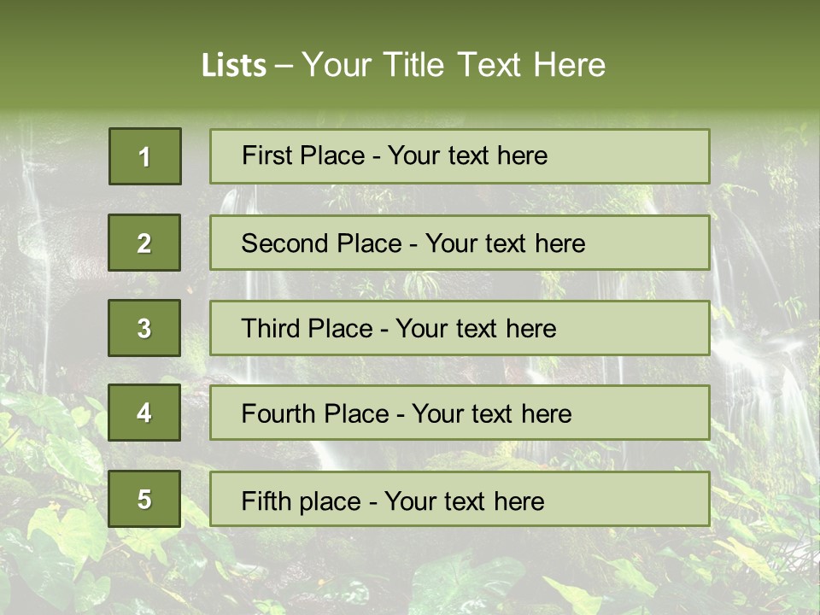Select the box labeled 4

[x=144, y=413]
